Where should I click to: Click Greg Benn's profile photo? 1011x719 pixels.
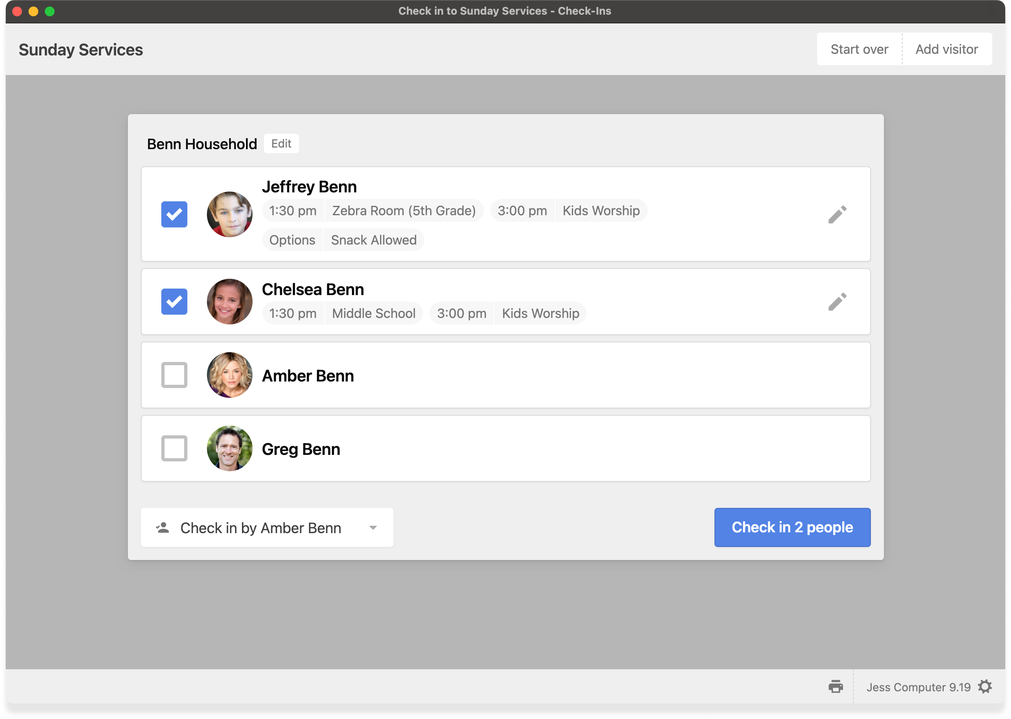[230, 448]
